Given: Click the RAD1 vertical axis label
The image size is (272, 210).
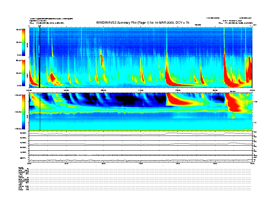Looking at the screenshot, I should [27, 75].
